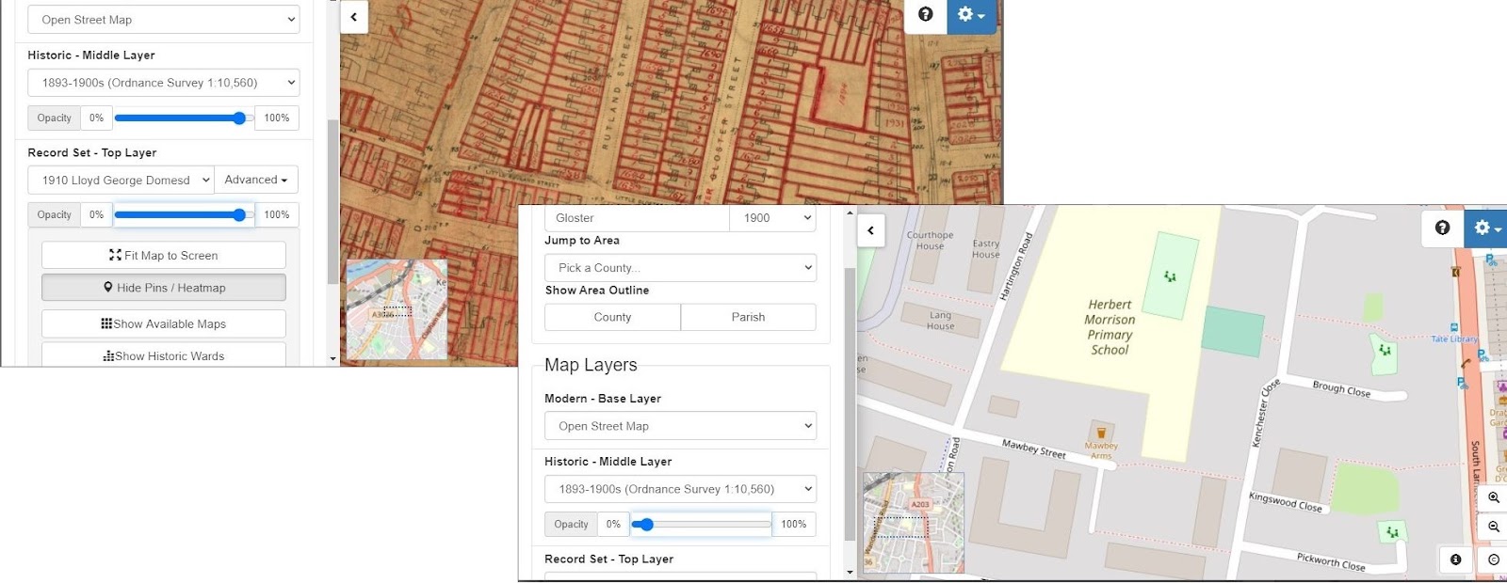Open the Advanced menu
Image resolution: width=1507 pixels, height=583 pixels.
click(x=256, y=180)
